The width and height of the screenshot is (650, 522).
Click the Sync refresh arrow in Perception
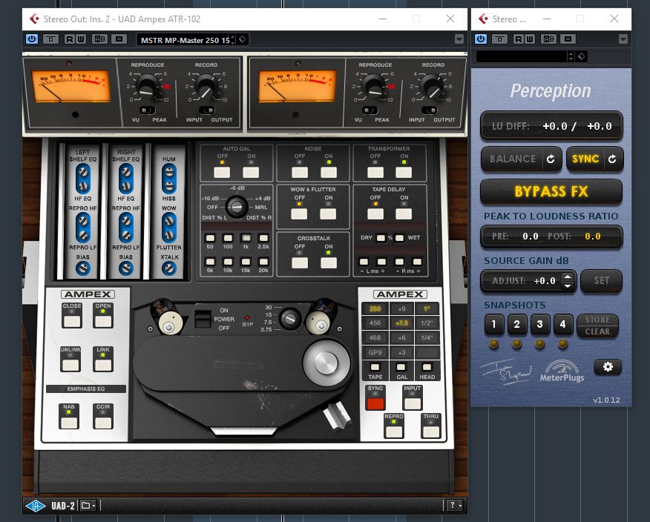(612, 159)
